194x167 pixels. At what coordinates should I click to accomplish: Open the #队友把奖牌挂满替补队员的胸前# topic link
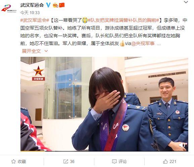pos(124,20)
